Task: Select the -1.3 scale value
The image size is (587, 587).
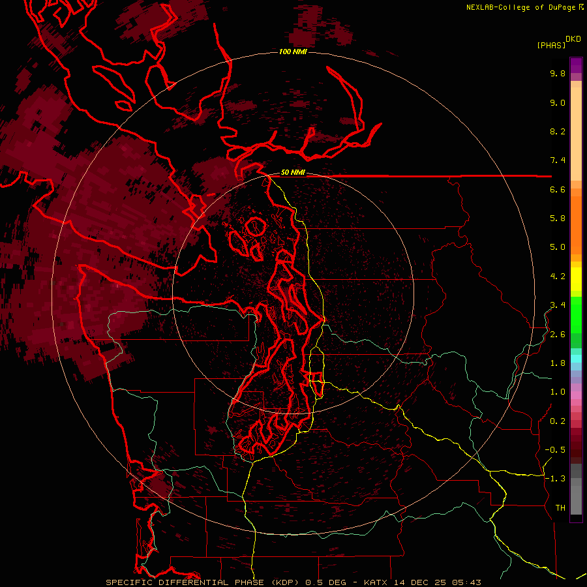Action: click(x=555, y=479)
